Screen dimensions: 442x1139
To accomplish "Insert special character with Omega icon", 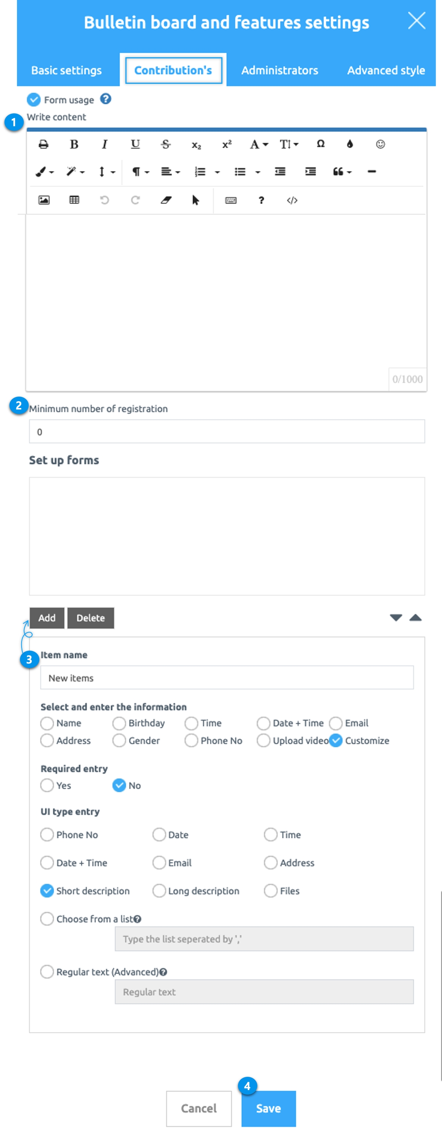I will [x=321, y=144].
